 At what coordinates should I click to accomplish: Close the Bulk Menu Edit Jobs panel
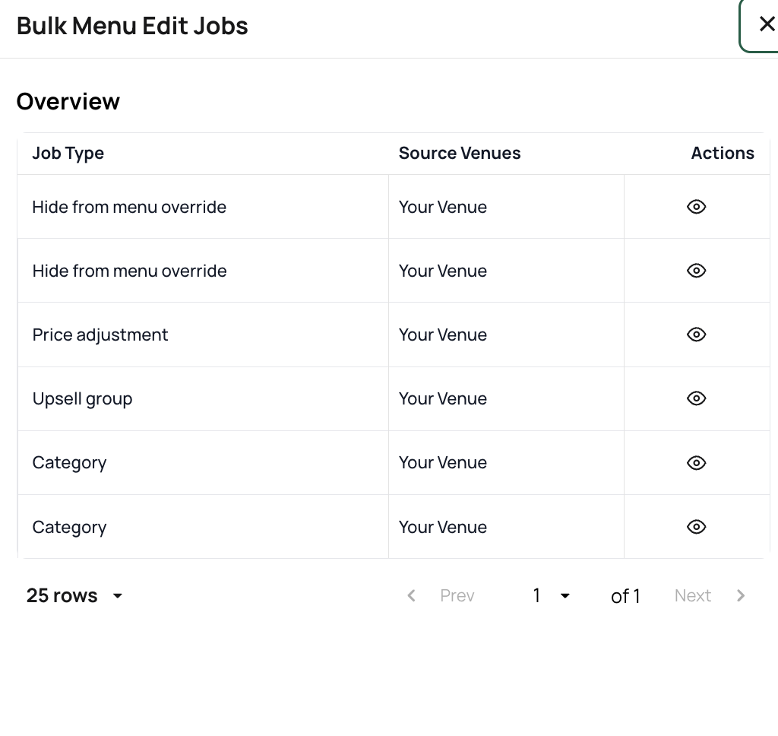tap(766, 24)
